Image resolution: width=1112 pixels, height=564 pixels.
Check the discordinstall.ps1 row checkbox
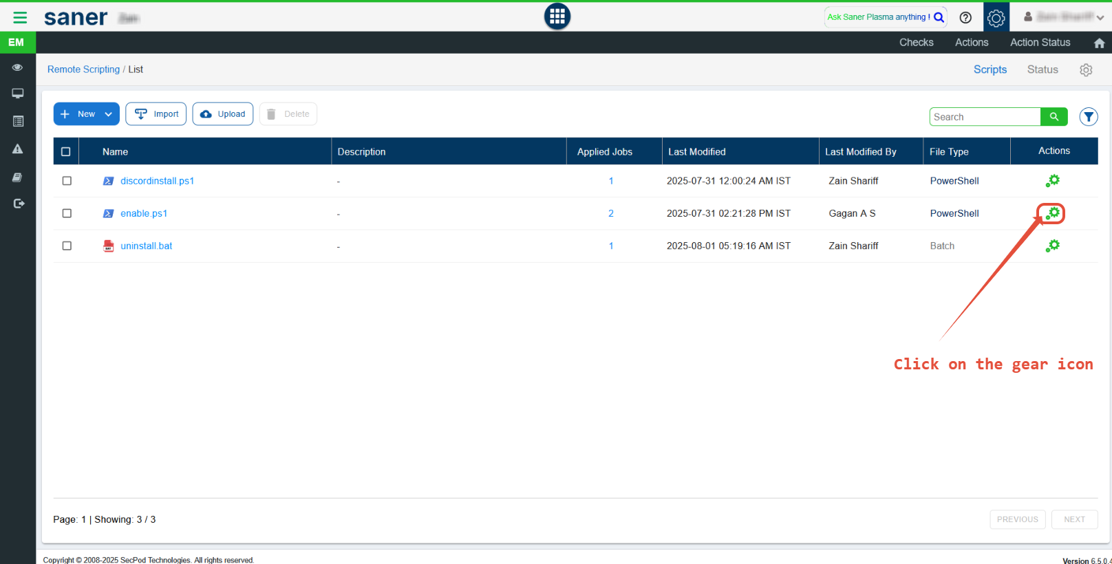pyautogui.click(x=67, y=181)
